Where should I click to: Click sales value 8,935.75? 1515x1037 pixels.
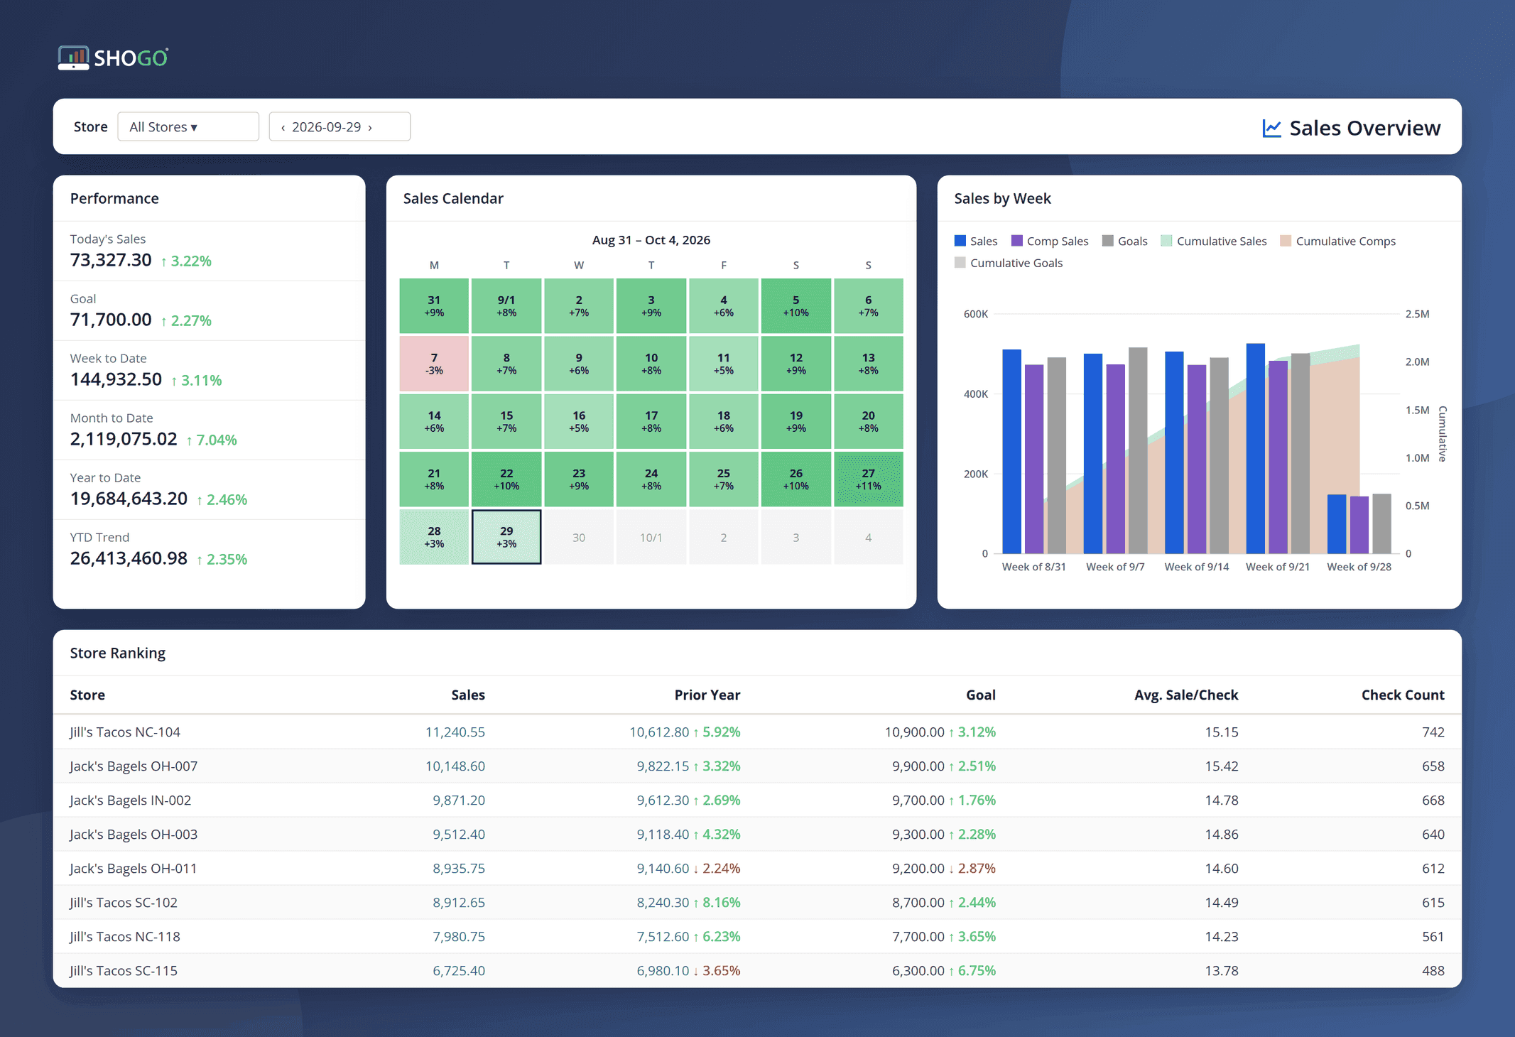459,868
